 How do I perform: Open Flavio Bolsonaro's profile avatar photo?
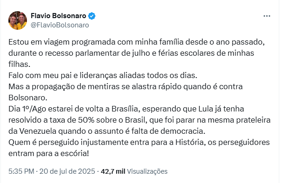point(18,20)
